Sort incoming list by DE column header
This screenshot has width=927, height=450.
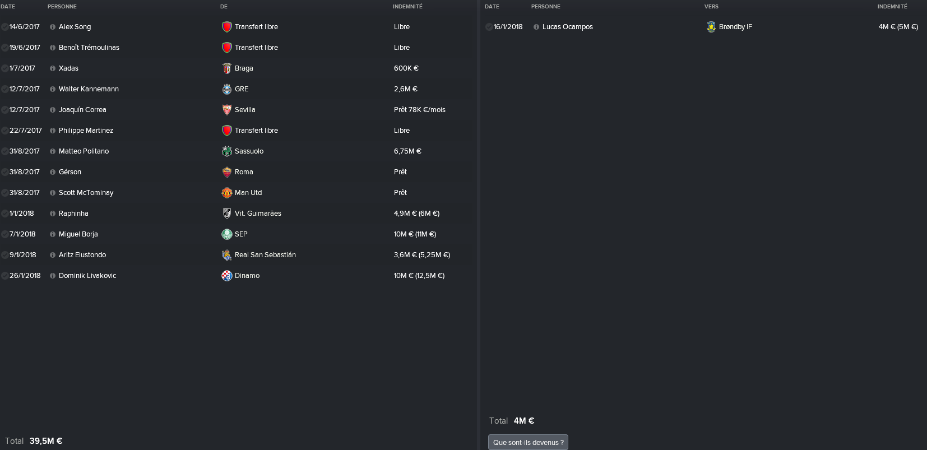(224, 7)
